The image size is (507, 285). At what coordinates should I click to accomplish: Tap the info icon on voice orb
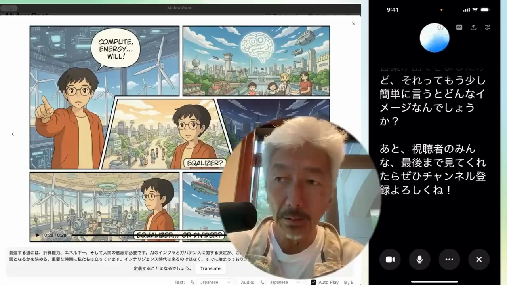(x=440, y=27)
